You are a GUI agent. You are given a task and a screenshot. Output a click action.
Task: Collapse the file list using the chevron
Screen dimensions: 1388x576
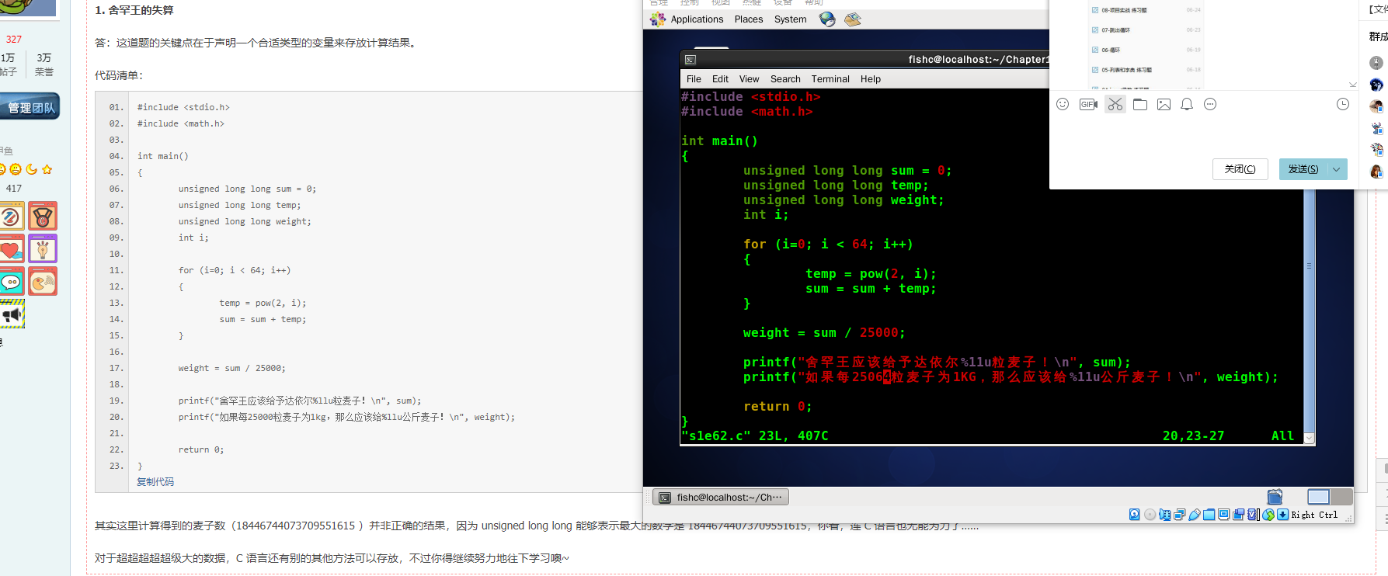pos(1352,85)
